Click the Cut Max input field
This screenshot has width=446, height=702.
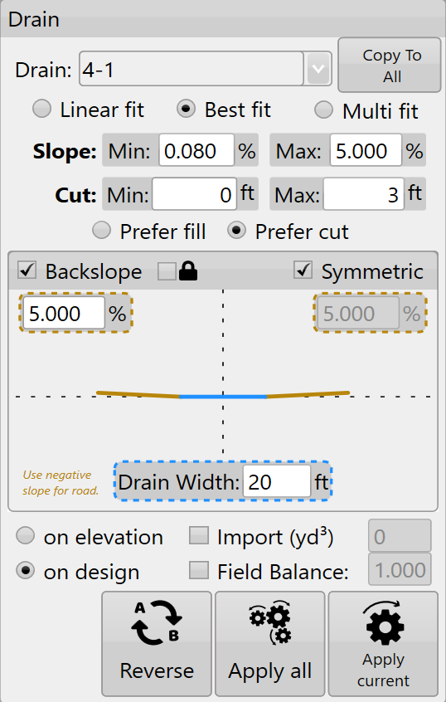point(363,194)
